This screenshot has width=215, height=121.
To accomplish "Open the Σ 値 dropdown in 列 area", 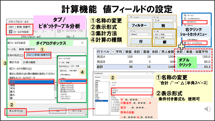I will pyautogui.click(x=173, y=20).
